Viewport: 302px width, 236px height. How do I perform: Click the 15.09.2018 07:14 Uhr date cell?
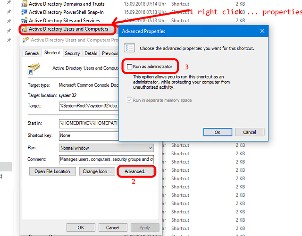tap(145, 4)
